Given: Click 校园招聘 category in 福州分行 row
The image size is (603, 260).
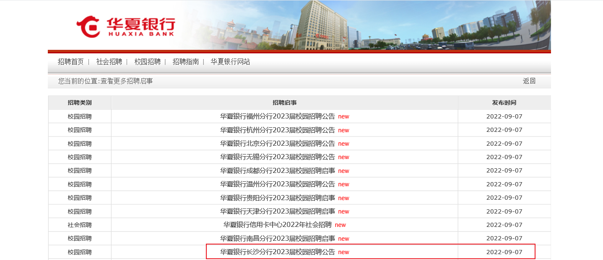Looking at the screenshot, I should [80, 116].
